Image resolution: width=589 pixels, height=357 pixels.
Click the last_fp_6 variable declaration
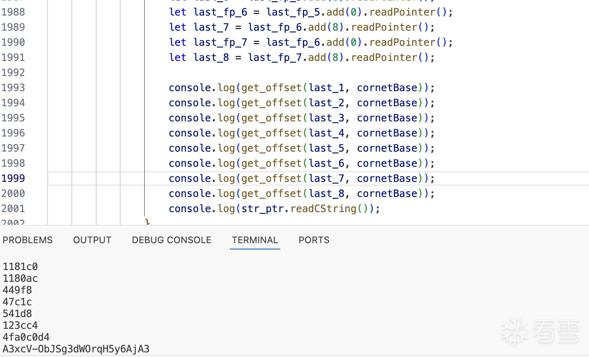point(220,12)
